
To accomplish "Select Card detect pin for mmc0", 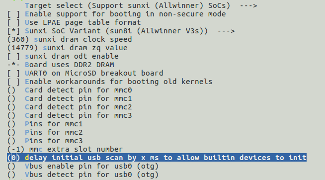I will click(x=70, y=90).
